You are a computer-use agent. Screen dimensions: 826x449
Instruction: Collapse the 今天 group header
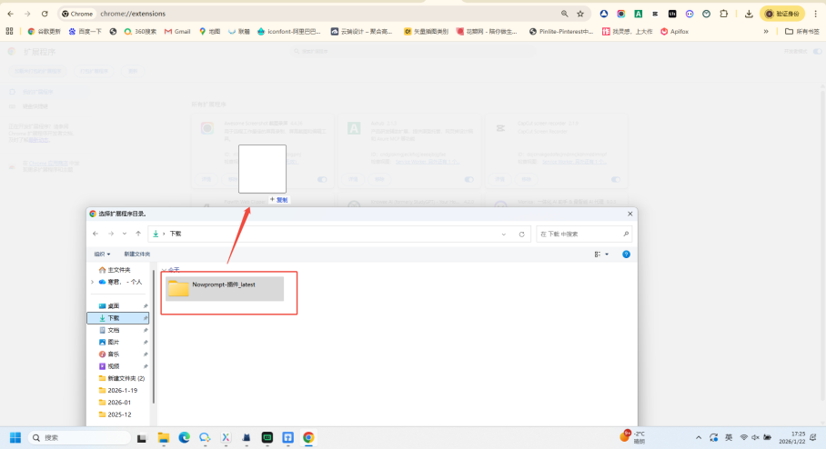(164, 270)
